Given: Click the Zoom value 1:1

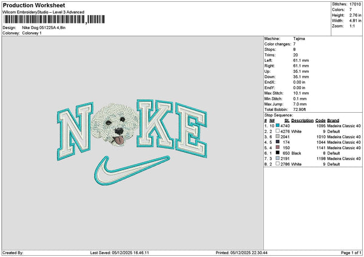Looking at the screenshot, I should [352, 26].
